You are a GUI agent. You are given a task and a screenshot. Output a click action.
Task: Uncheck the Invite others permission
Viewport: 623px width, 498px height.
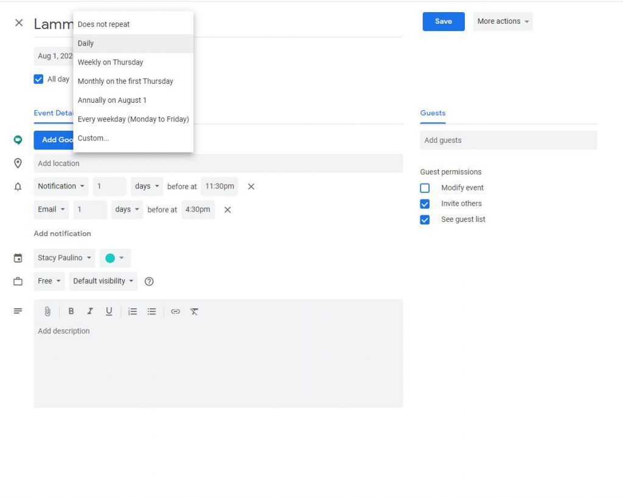point(425,204)
